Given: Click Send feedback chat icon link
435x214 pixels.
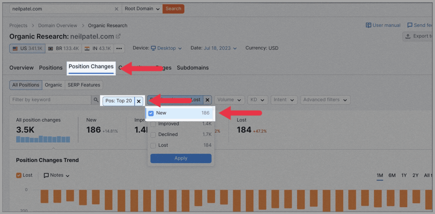Looking at the screenshot, I should point(410,25).
